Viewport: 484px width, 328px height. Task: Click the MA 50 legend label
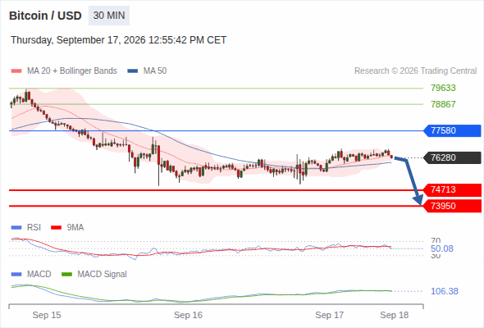[155, 71]
